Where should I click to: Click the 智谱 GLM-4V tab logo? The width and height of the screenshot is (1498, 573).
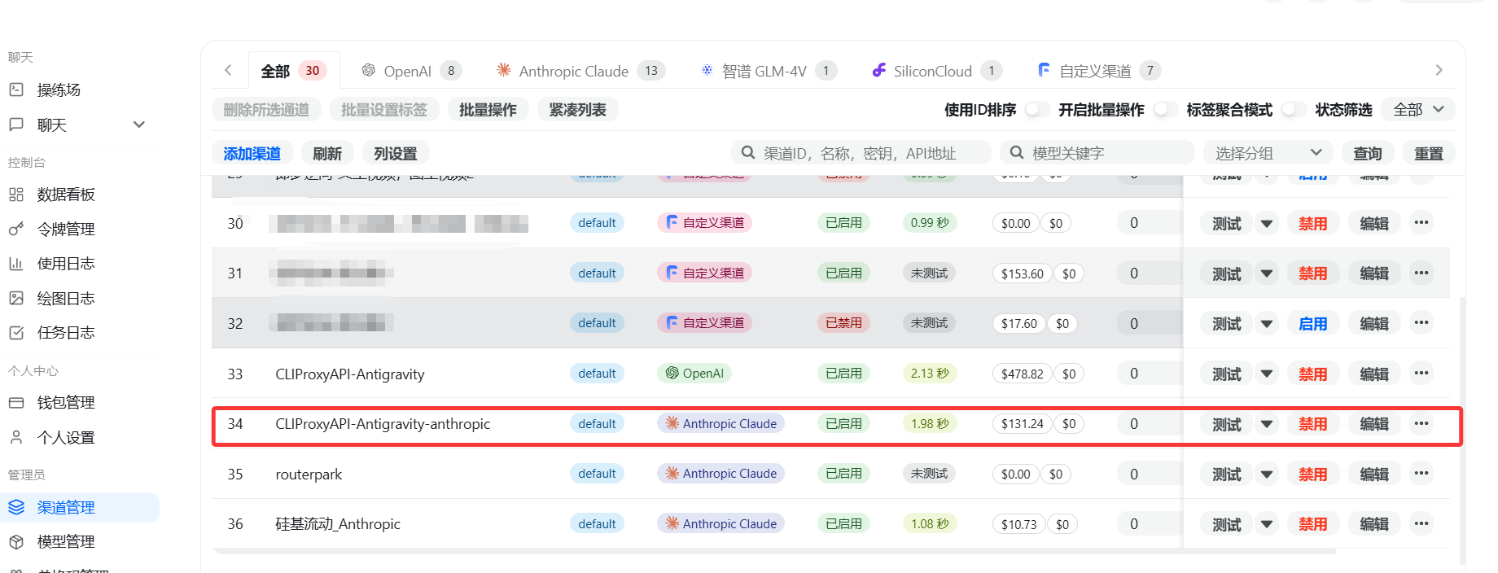707,70
